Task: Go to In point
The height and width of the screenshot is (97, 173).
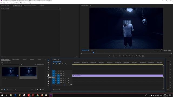Action: 120,56
